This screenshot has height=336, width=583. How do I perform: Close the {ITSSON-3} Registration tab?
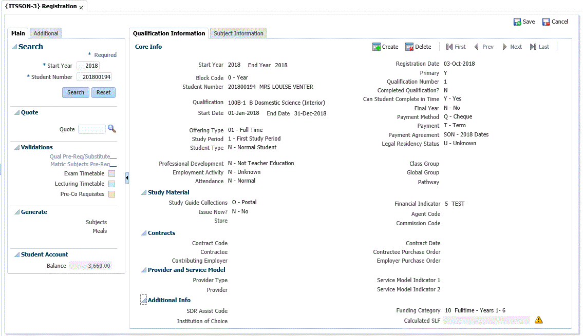(81, 8)
